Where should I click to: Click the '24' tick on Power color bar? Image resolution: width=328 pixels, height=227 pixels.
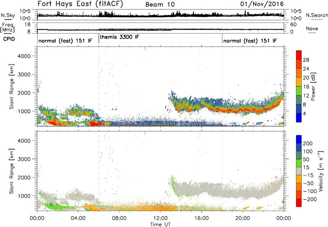[x=306, y=69]
